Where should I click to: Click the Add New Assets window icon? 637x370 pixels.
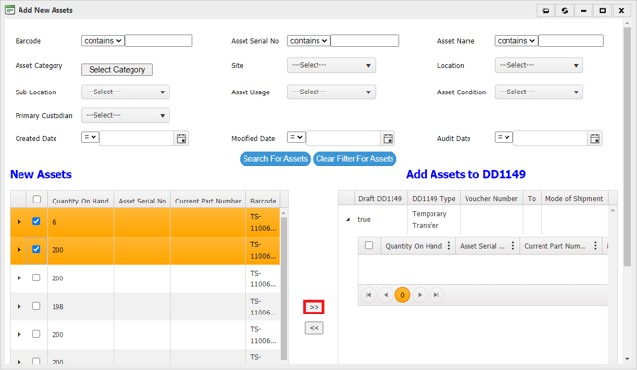[x=10, y=10]
